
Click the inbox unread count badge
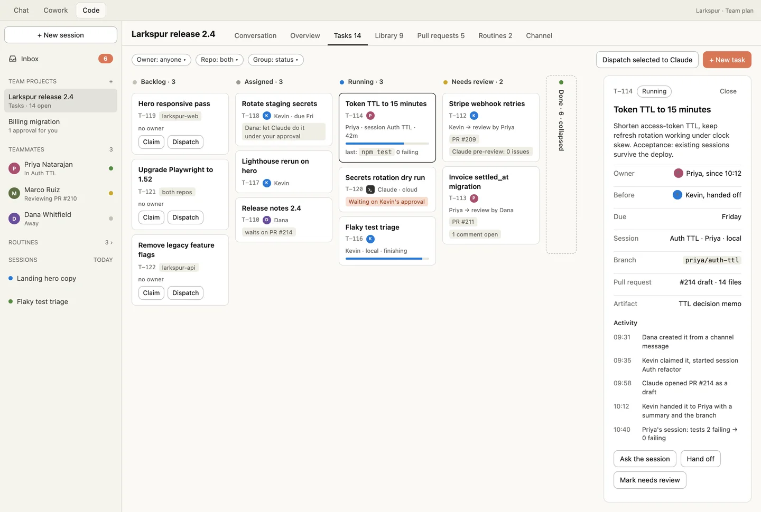[106, 59]
